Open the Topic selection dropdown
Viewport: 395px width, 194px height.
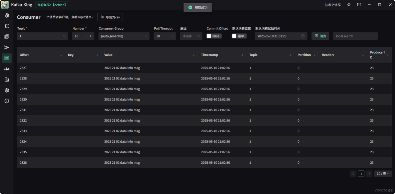pyautogui.click(x=42, y=36)
